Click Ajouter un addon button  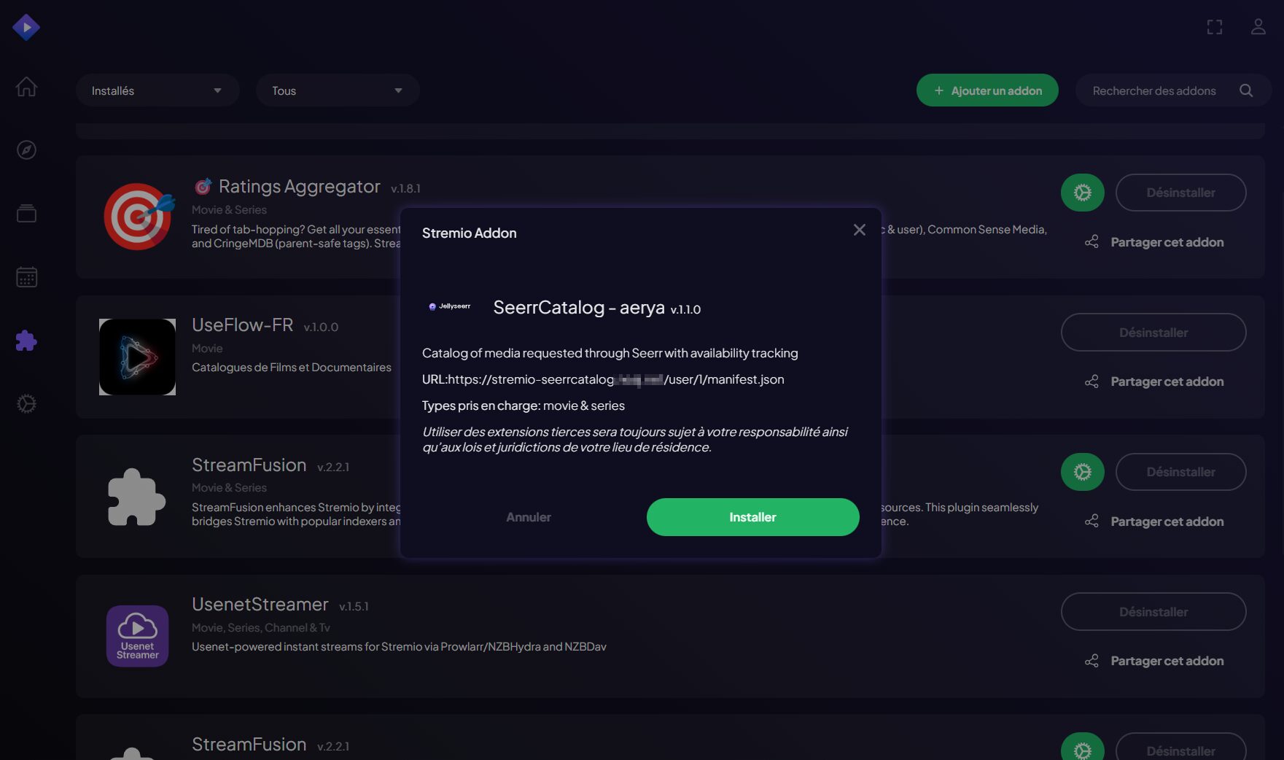[x=987, y=90]
